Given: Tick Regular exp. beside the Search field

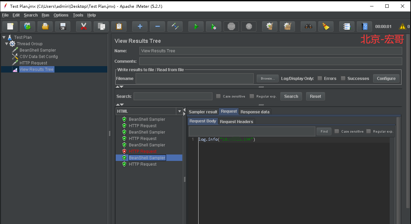Looking at the screenshot, I should 252,96.
